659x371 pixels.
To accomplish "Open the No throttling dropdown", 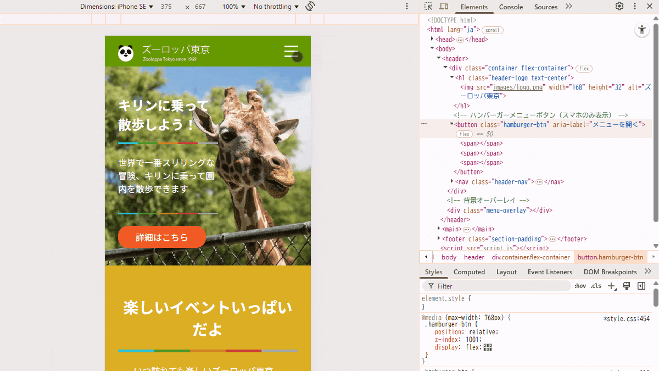I will (x=276, y=7).
